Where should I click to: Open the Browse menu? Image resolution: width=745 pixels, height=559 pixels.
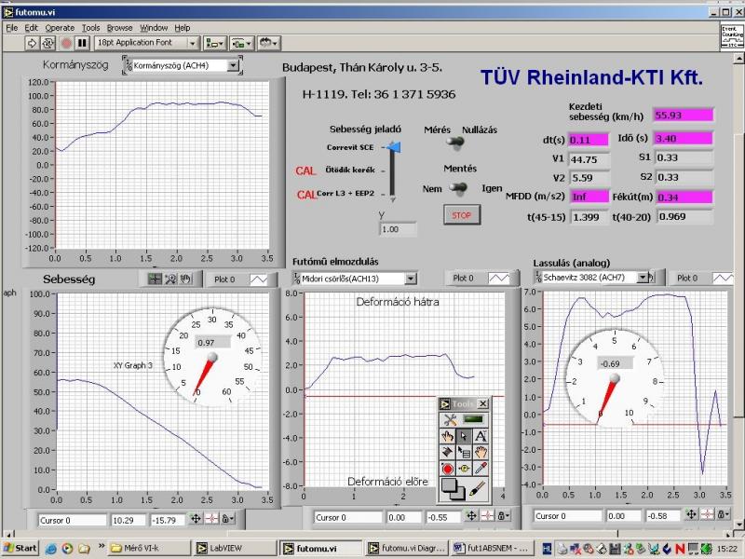[x=119, y=28]
